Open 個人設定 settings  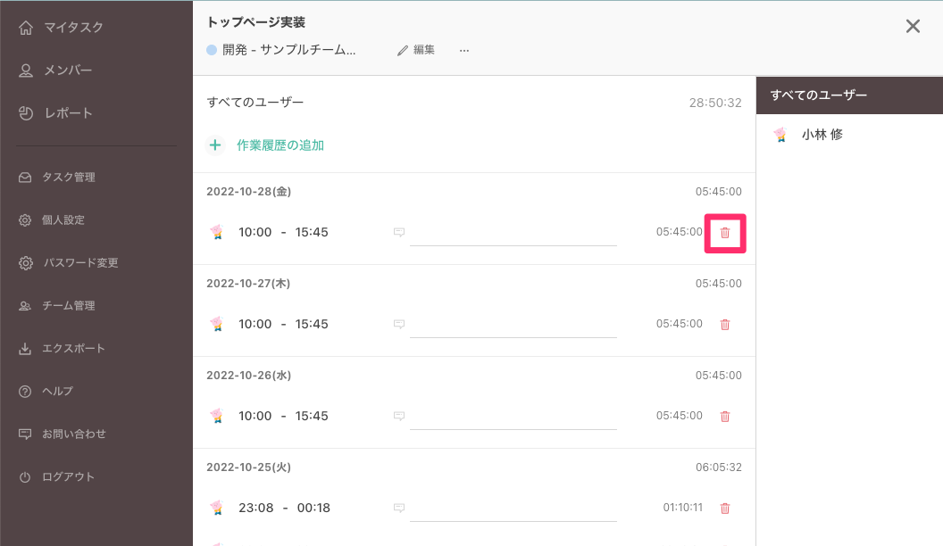tap(63, 220)
